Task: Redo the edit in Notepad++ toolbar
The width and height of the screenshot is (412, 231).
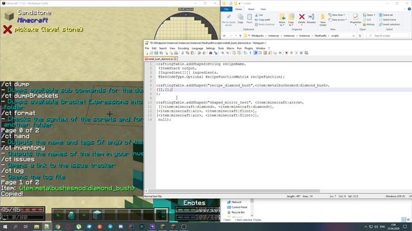Action: (204, 53)
